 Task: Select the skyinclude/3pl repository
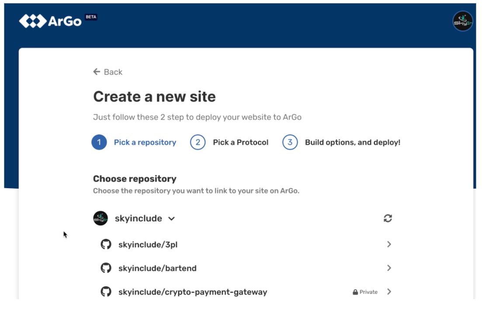point(148,245)
